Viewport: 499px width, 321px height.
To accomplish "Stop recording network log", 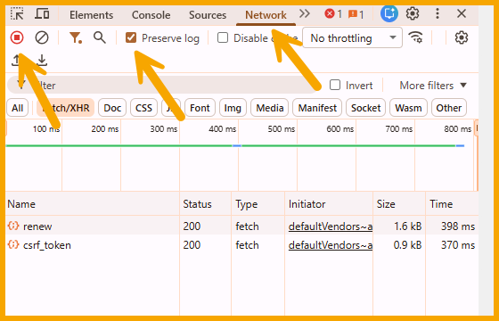I will (x=17, y=37).
